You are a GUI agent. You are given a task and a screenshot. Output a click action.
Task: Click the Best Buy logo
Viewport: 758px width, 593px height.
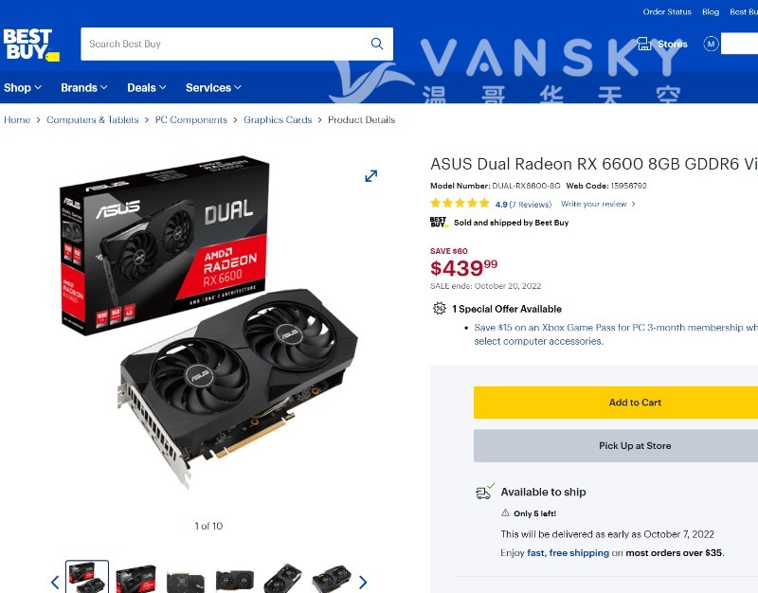(31, 45)
